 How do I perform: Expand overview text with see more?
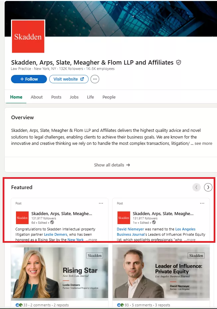203,144
